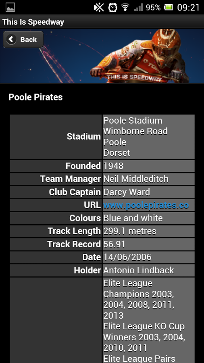Tap the picture notification icon in status bar

[10, 7]
